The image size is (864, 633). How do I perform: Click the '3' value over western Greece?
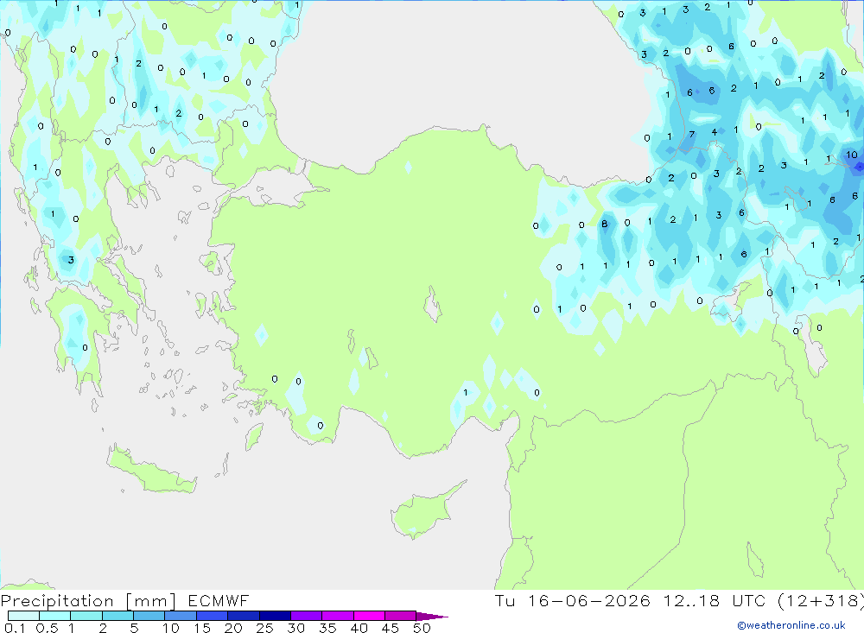point(71,259)
